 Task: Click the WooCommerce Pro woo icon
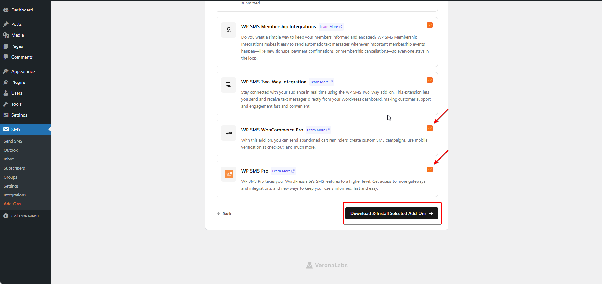click(x=229, y=133)
